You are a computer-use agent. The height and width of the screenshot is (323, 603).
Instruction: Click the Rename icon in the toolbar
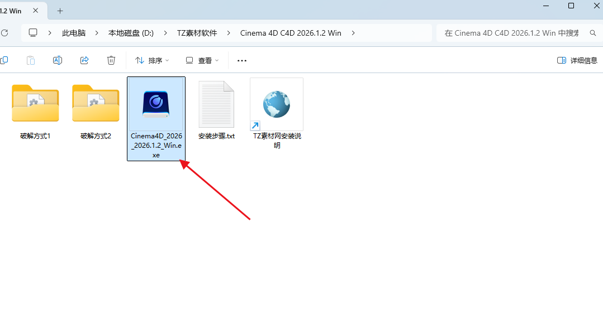[58, 60]
